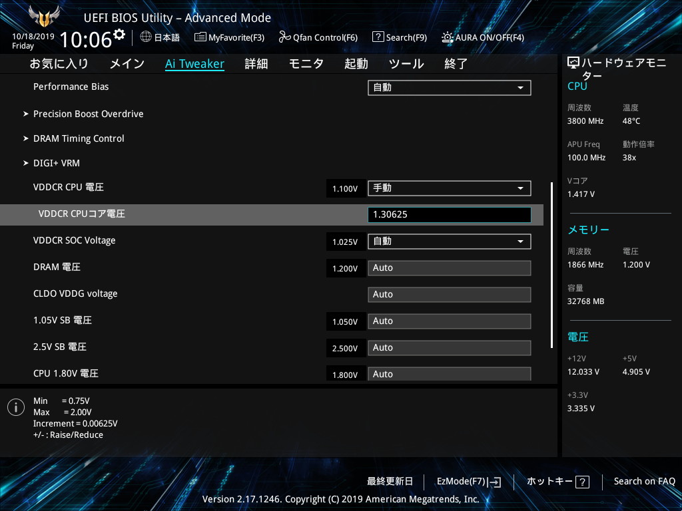The width and height of the screenshot is (682, 511).
Task: Click the 1866 MHz memory frequency
Action: coord(585,265)
